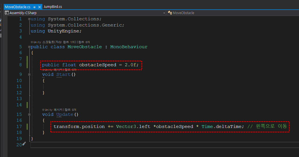
Task: Collapse the Update method block
Action: pyautogui.click(x=29, y=114)
